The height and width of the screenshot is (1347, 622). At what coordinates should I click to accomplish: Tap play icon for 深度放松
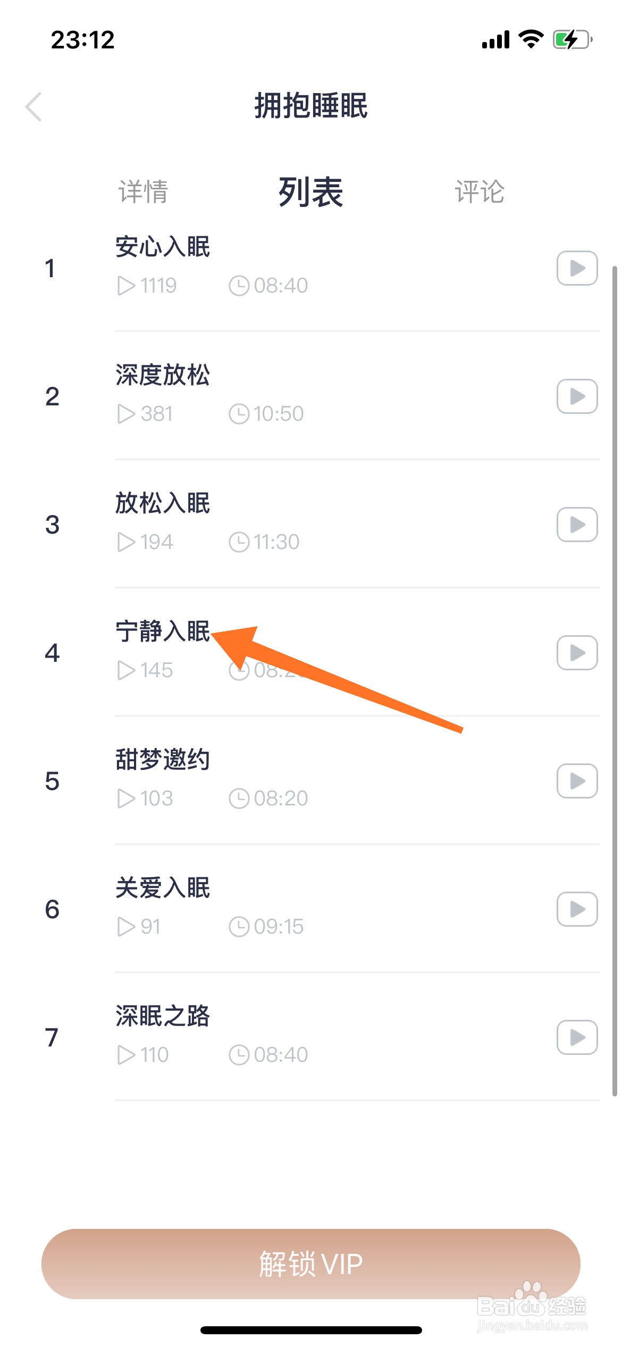coord(577,396)
